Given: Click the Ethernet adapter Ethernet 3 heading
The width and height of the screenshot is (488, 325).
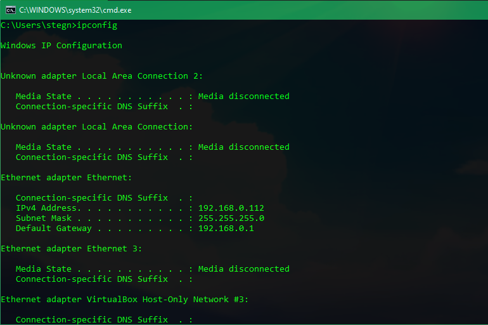Looking at the screenshot, I should 71,249.
